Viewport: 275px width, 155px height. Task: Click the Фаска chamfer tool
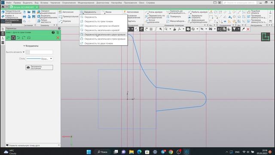(107, 12)
